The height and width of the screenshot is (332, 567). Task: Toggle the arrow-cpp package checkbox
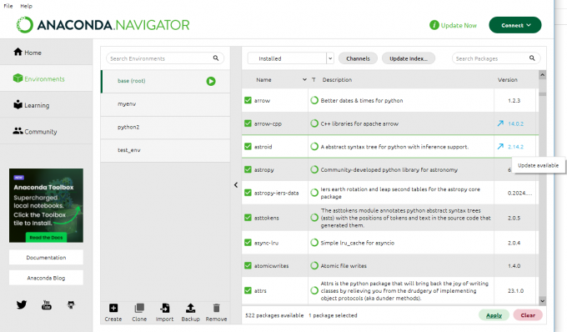[x=248, y=123]
